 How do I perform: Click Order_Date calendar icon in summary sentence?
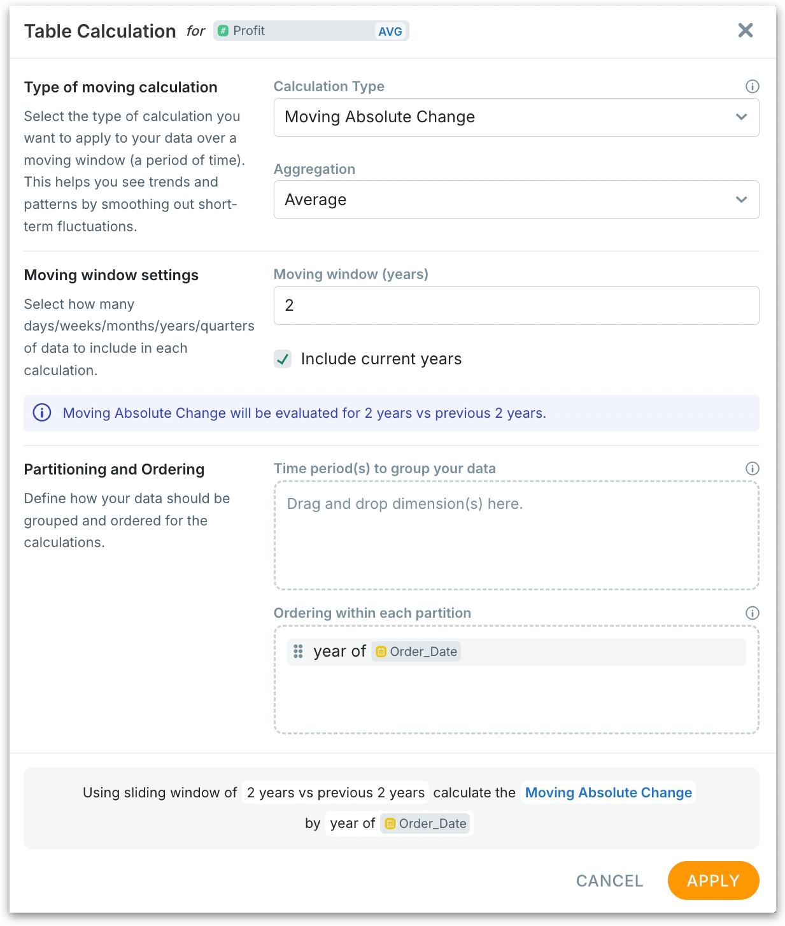tap(390, 823)
